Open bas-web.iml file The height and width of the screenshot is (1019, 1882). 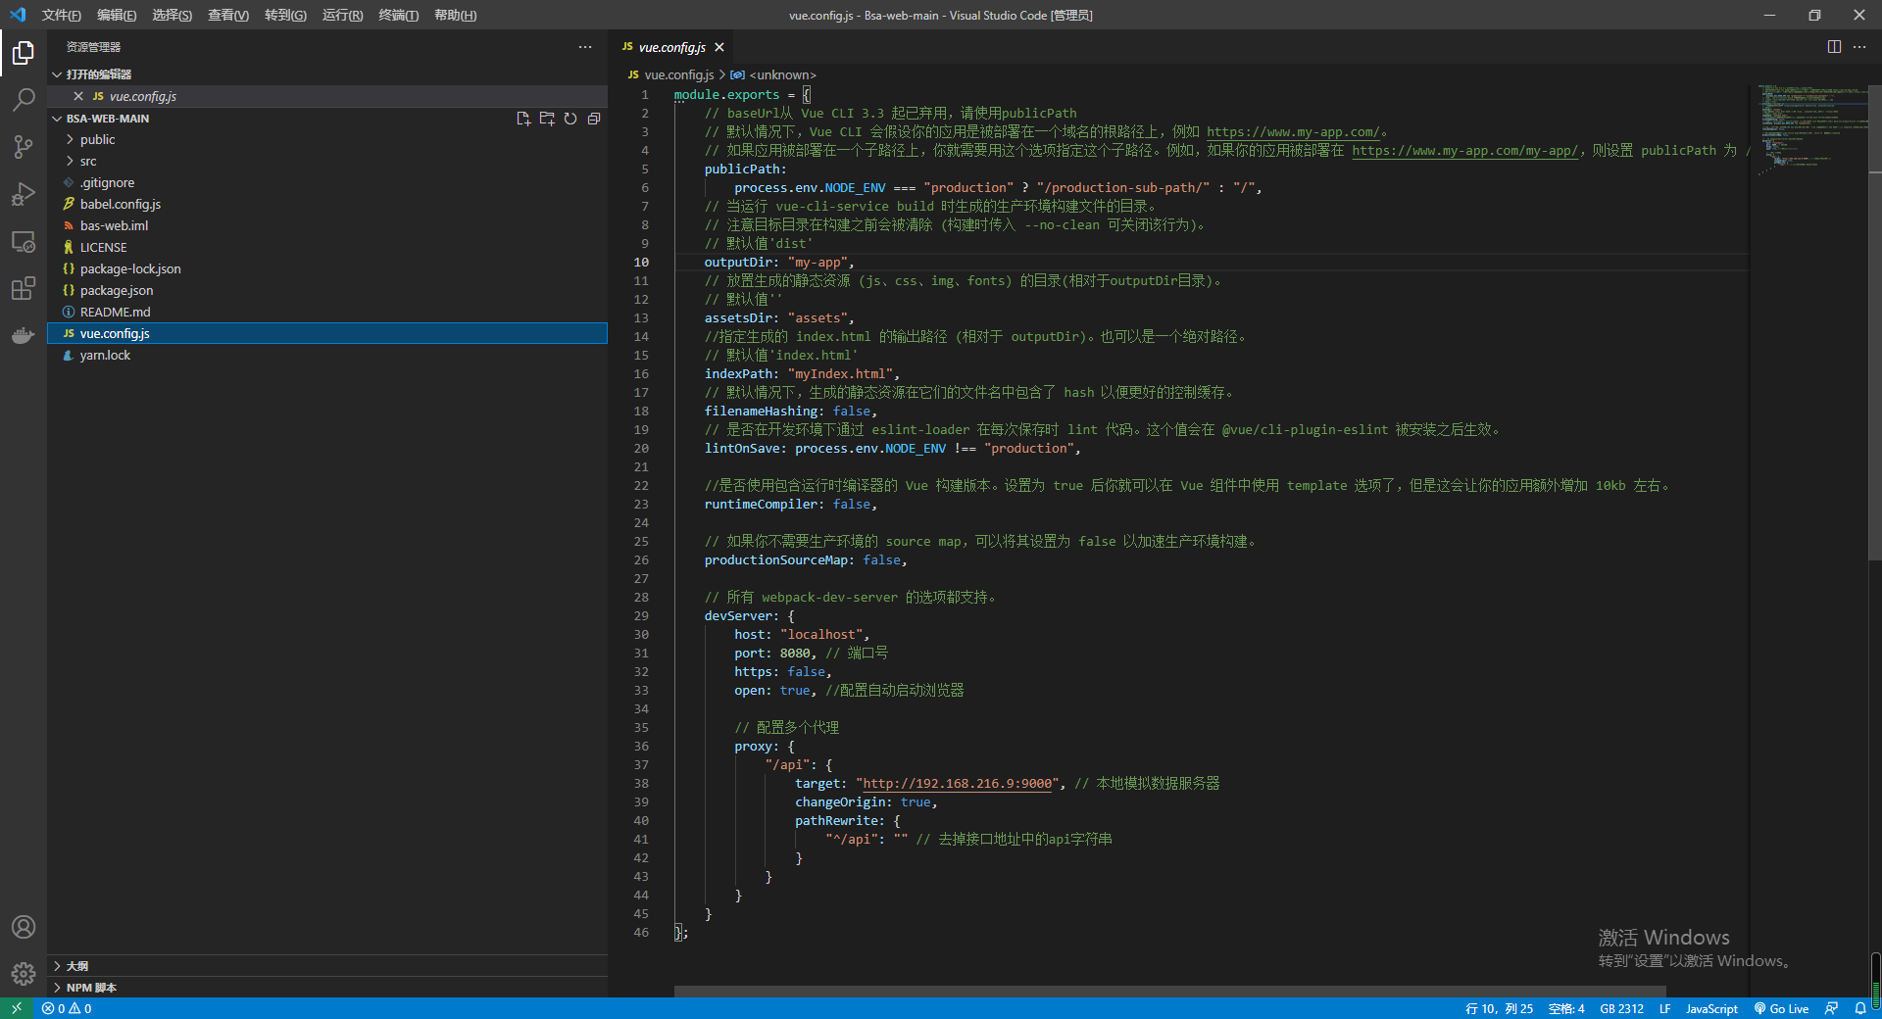pos(327,226)
